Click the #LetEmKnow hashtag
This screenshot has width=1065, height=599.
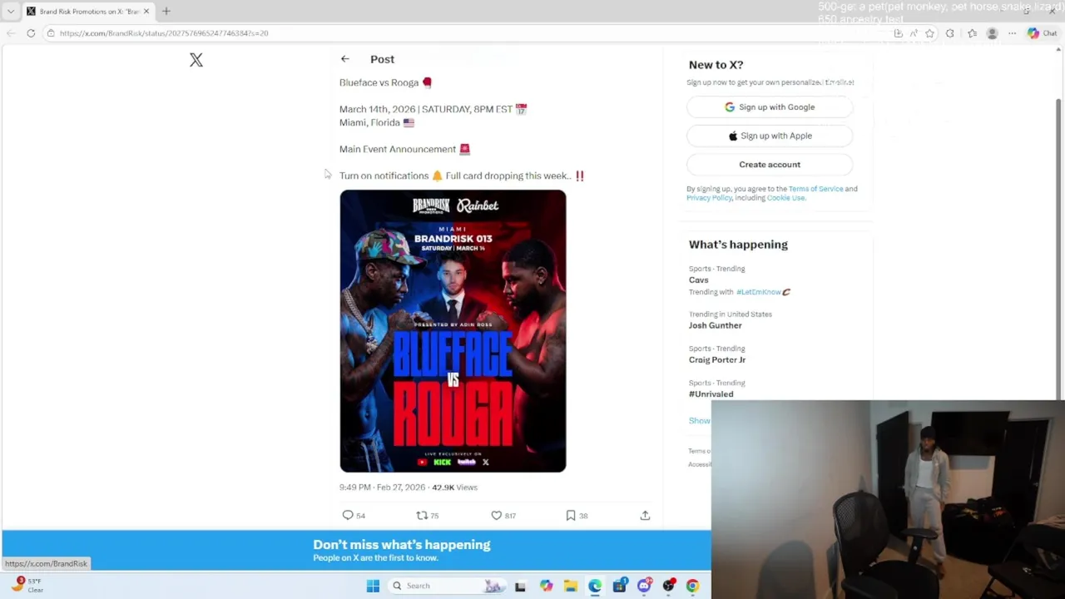759,292
